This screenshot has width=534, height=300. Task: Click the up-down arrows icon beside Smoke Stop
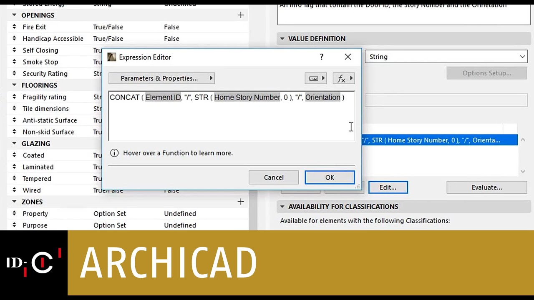click(x=14, y=62)
